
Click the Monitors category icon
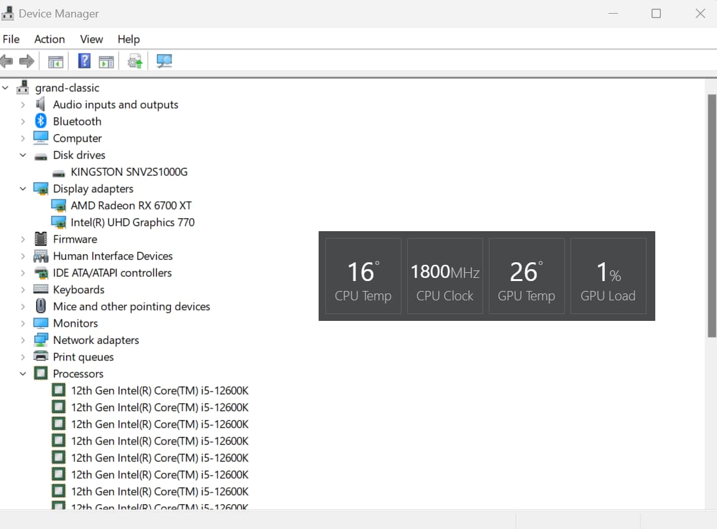41,323
